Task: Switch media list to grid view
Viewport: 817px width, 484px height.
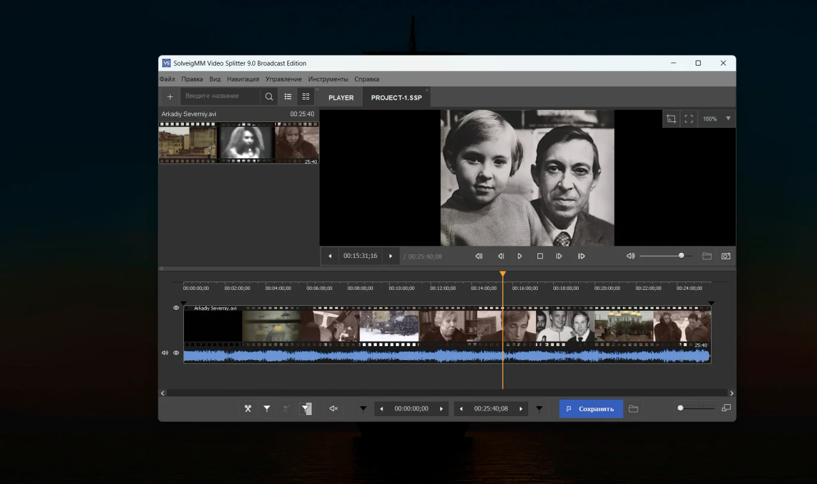Action: tap(306, 96)
